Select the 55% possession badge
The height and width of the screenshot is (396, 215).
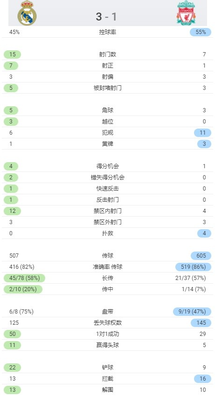pos(201,32)
